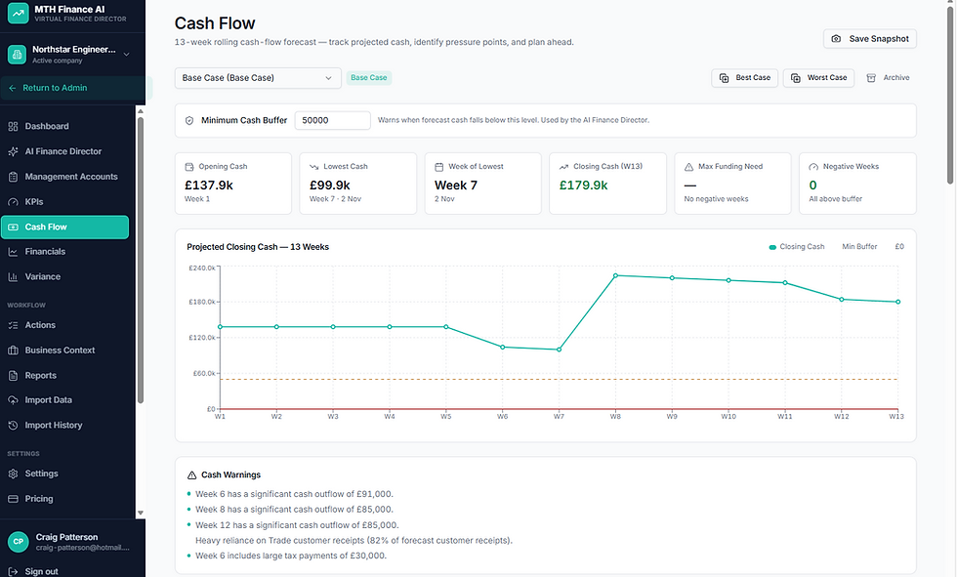Image resolution: width=957 pixels, height=577 pixels.
Task: Click warning about large tax payments of £30,000
Action: click(x=291, y=556)
